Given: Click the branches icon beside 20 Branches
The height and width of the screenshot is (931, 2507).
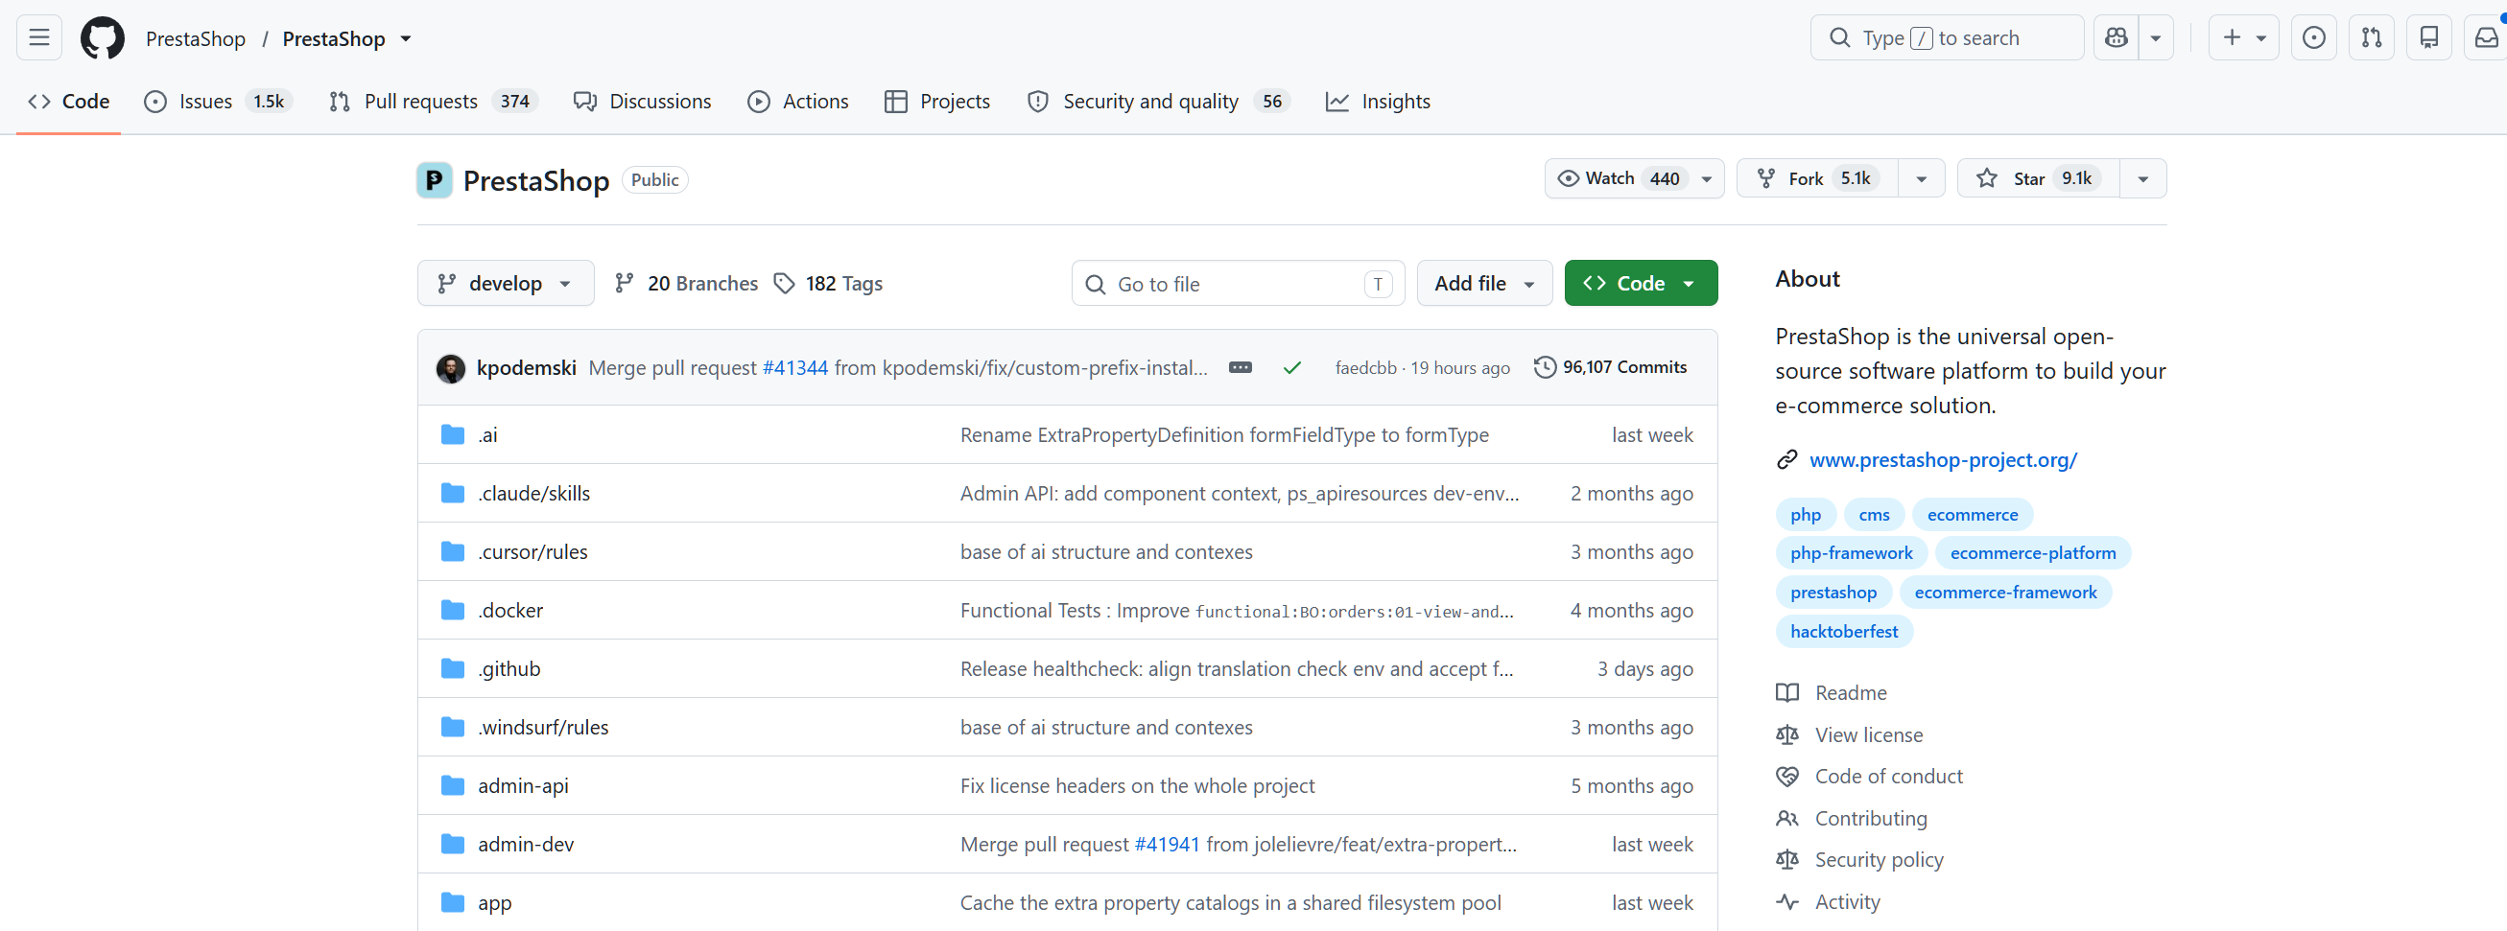Looking at the screenshot, I should tap(625, 283).
